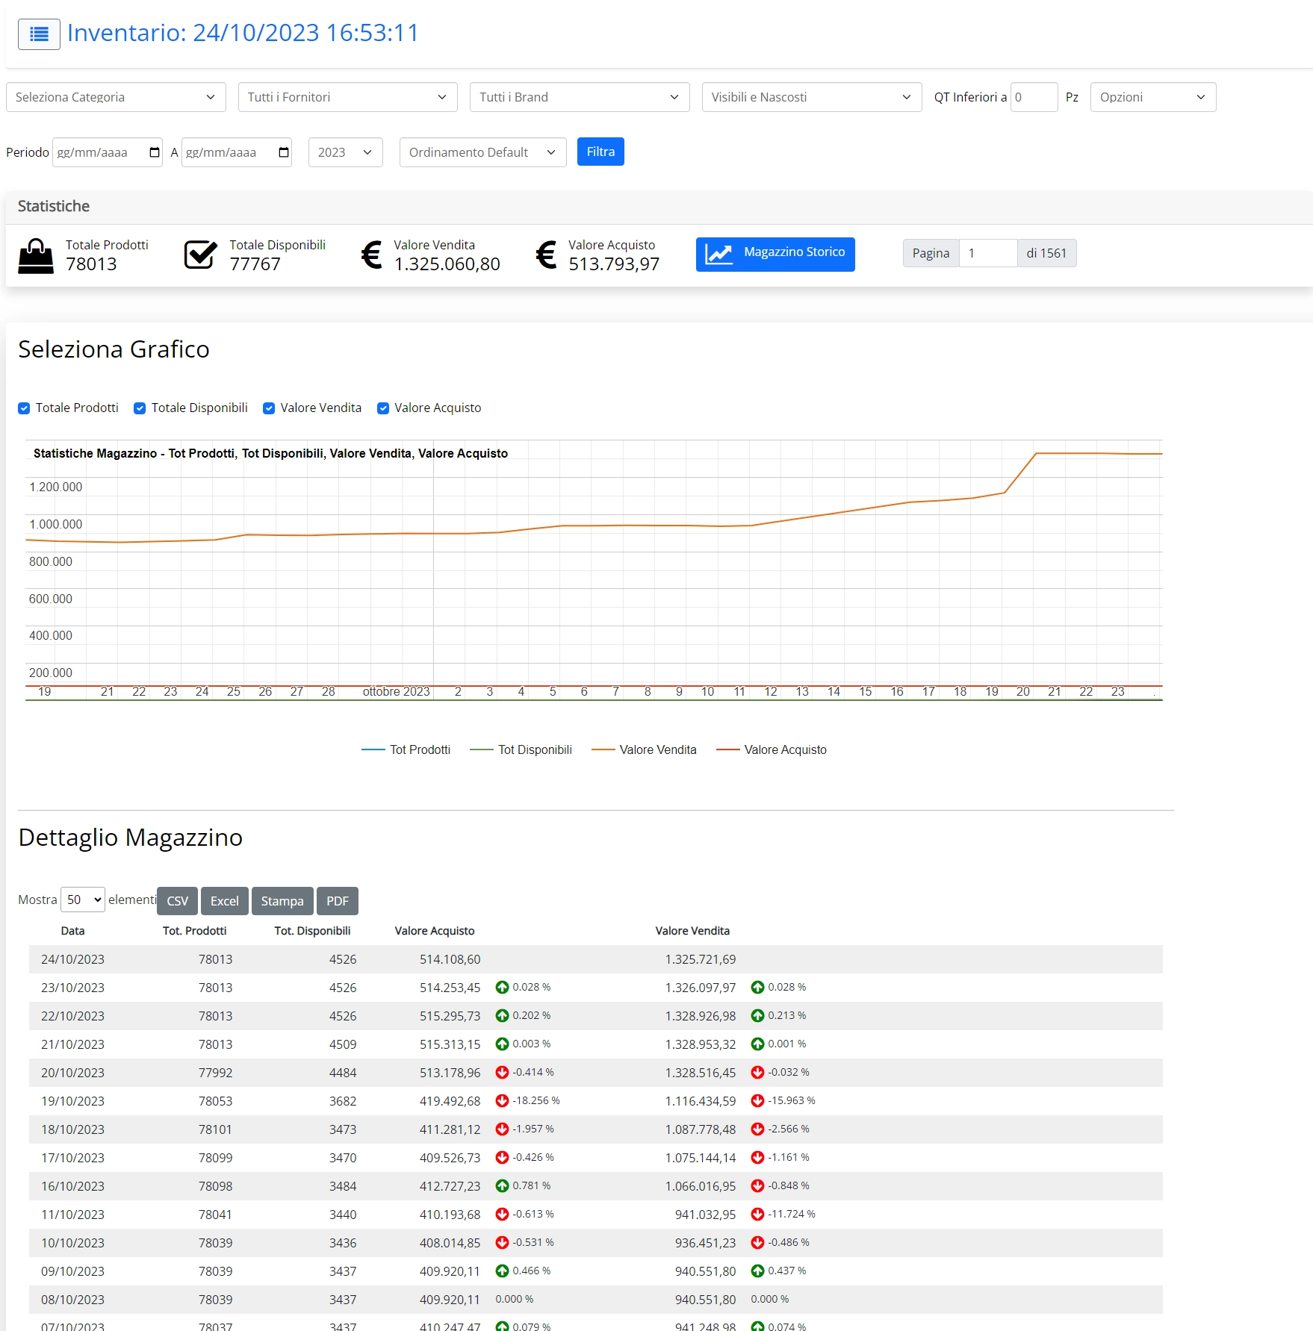Uncheck the Totale Prodotti chart checkbox
The width and height of the screenshot is (1313, 1331).
(x=24, y=408)
